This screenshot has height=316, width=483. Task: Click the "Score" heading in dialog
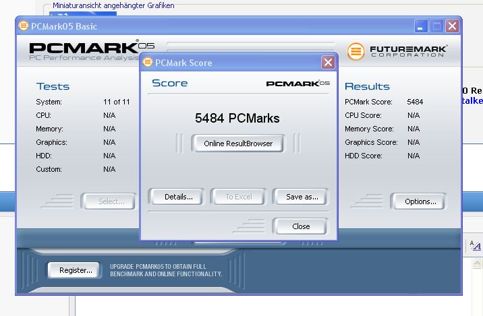point(170,83)
